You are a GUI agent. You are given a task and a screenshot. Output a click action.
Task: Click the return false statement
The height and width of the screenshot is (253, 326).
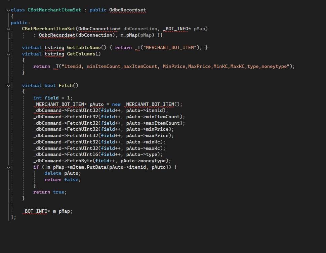coord(63,180)
